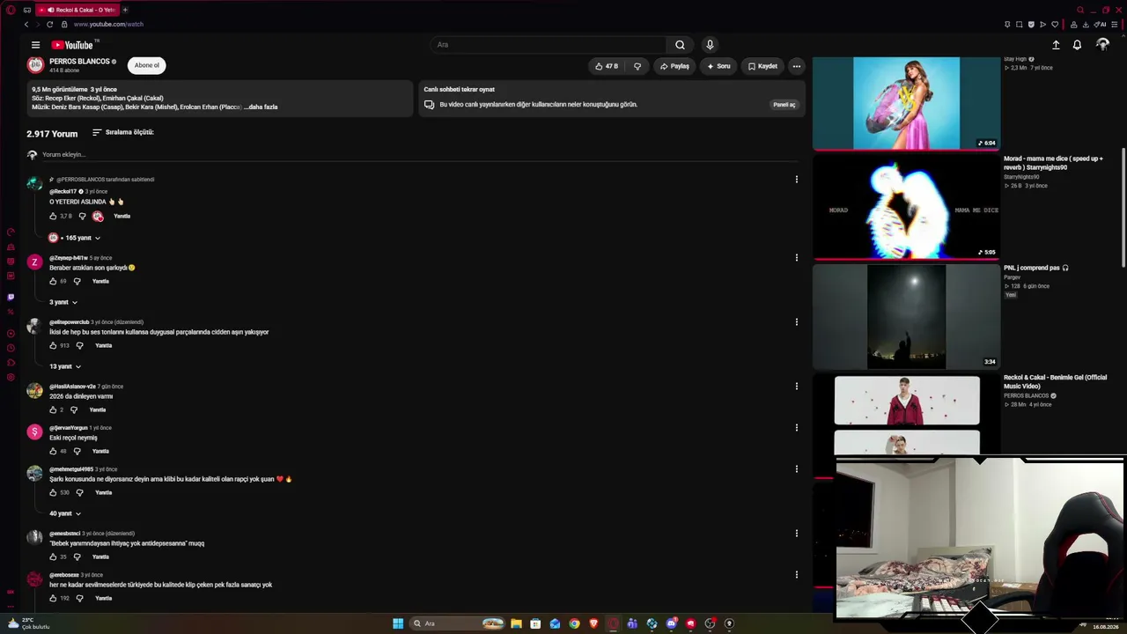Open a new browser tab

pos(125,10)
